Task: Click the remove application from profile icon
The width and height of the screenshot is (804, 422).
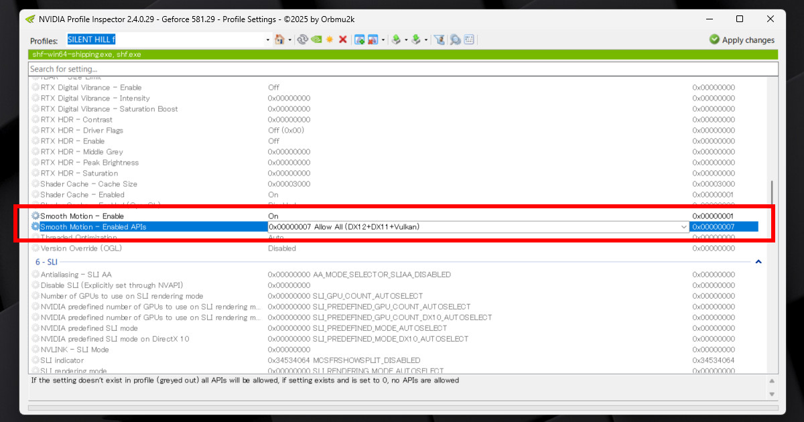Action: 373,40
